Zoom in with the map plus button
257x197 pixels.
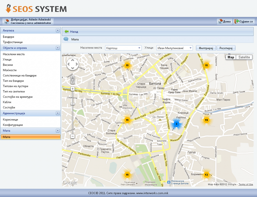[x=73, y=89]
